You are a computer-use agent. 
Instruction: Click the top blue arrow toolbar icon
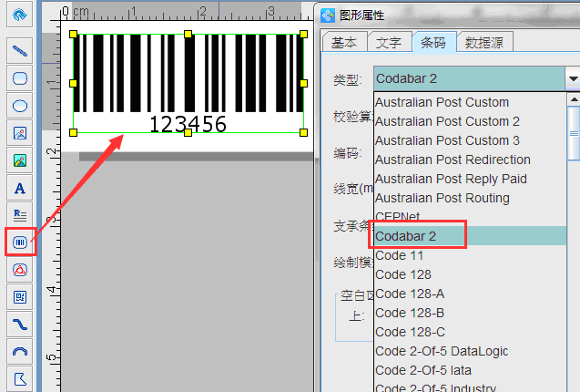(x=20, y=15)
